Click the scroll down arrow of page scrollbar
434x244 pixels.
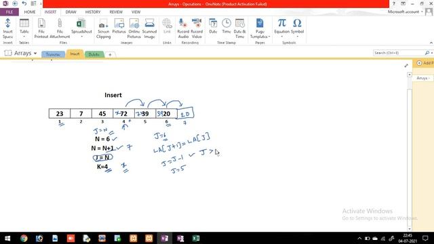click(410, 229)
